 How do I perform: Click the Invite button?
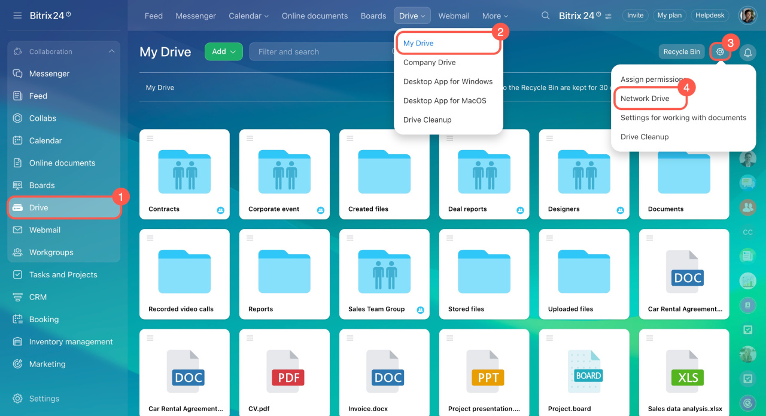pos(636,16)
